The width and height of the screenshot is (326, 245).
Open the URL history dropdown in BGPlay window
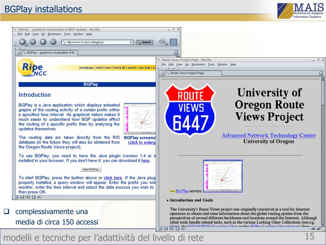131,42
